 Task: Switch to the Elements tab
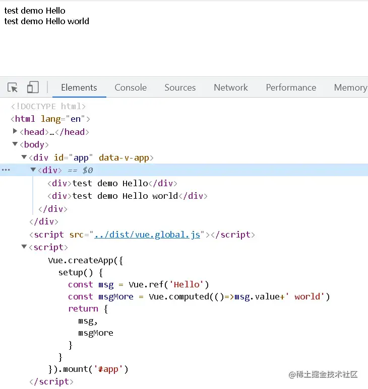pyautogui.click(x=79, y=88)
